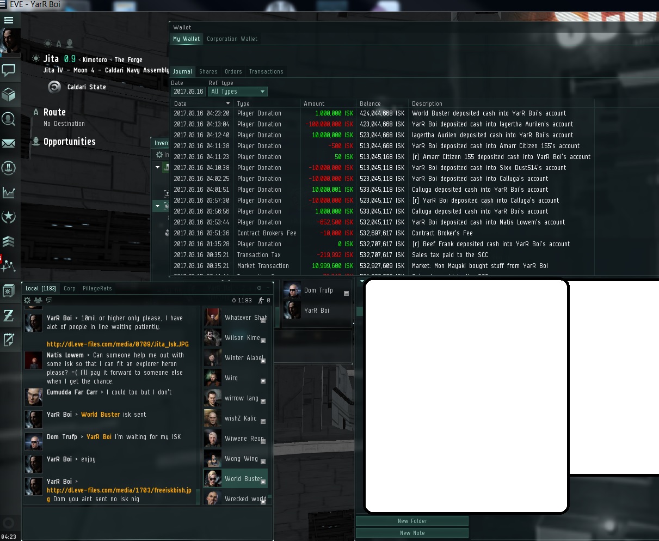Click the Date input field 2017.03.16

point(188,92)
